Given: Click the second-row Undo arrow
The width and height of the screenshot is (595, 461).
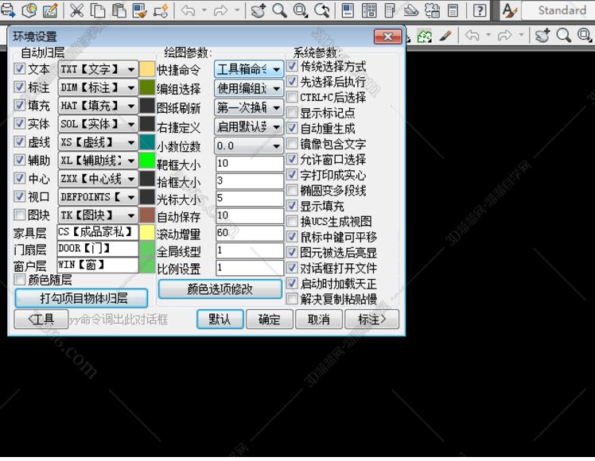Looking at the screenshot, I should click(472, 36).
